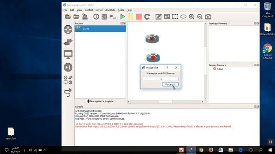Viewport: 275px width, 154px height.
Task: Open taskbar volume speaker icon
Action: [x=31, y=150]
